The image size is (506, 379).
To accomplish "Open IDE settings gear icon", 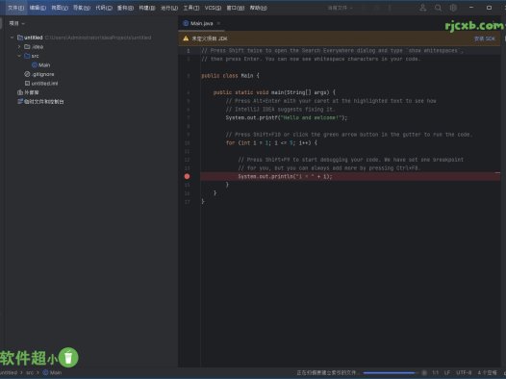I will [453, 8].
